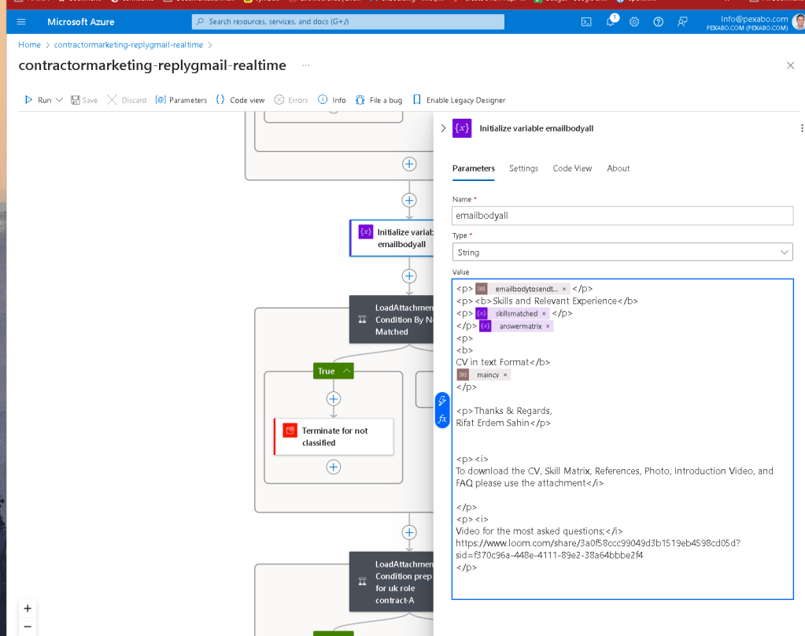Remove the emailbodytosendt token
805x636 pixels.
coord(563,289)
